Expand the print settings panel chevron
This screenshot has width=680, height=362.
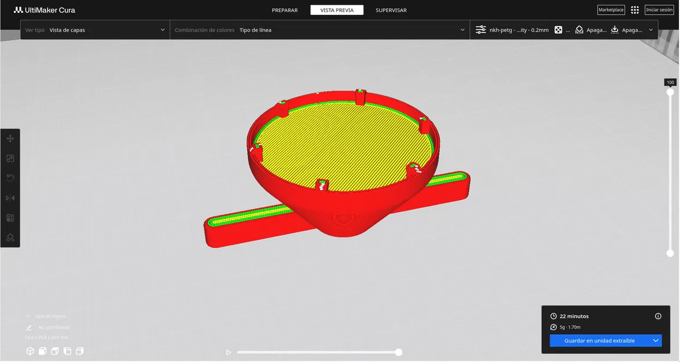[x=651, y=30]
